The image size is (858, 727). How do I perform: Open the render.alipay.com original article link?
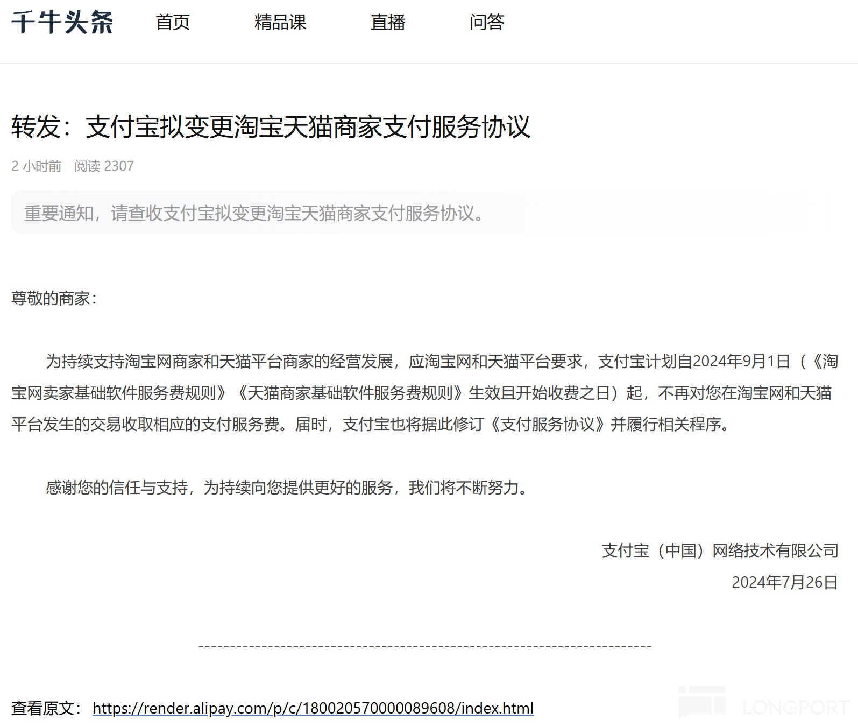click(x=313, y=708)
